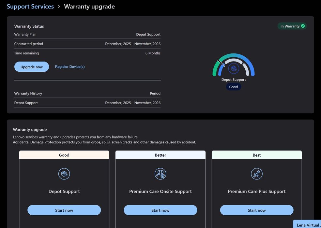Open the Support Services breadcrumb link

(30, 7)
